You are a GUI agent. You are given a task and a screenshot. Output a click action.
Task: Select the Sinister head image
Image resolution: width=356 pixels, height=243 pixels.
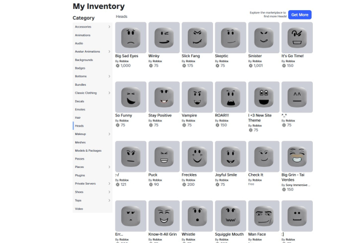(x=264, y=38)
